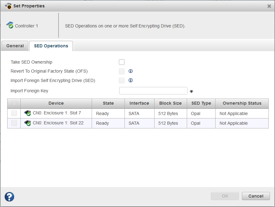Enable Take SED Ownership
Screen dimensions: 275x207
(x=121, y=62)
